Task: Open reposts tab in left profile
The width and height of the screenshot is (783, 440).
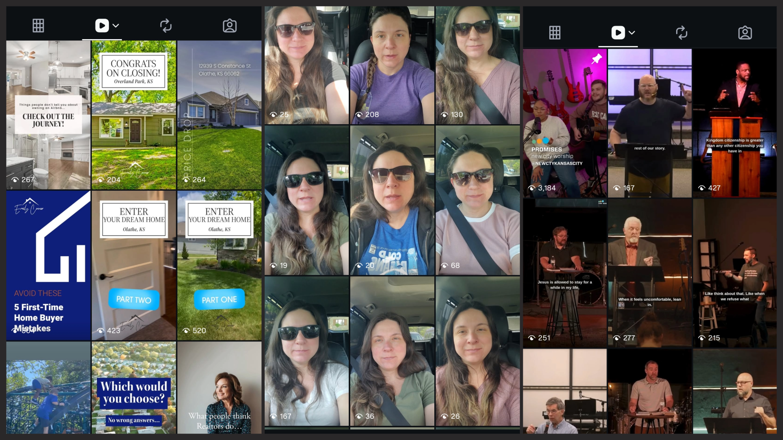Action: (166, 26)
